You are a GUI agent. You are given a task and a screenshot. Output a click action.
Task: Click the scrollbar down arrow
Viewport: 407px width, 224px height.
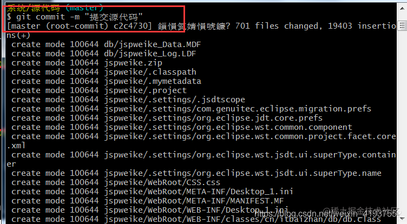[402, 219]
